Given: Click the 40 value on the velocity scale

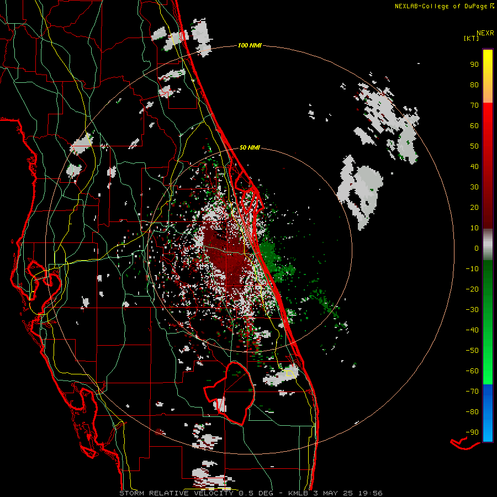Looking at the screenshot, I should click(x=474, y=167).
